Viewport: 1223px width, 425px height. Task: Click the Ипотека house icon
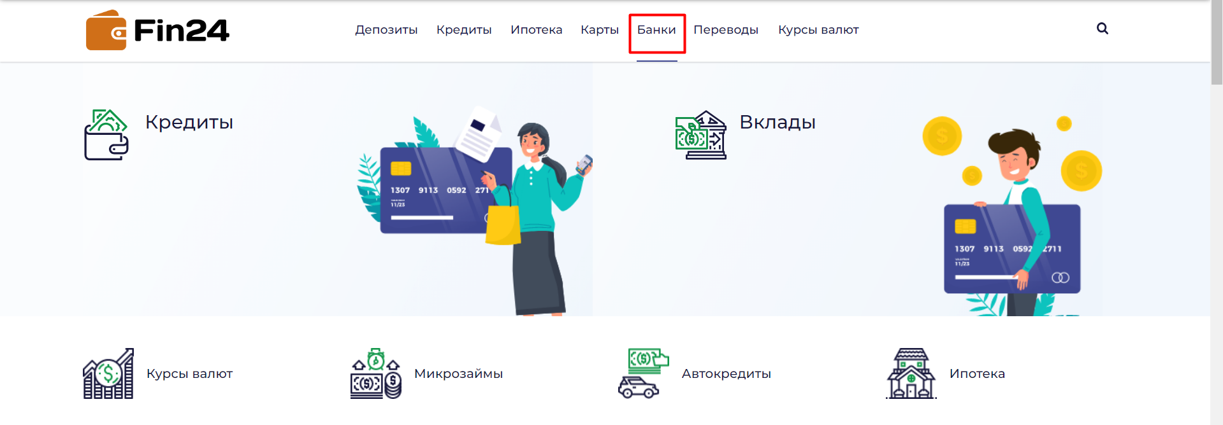[x=911, y=373]
